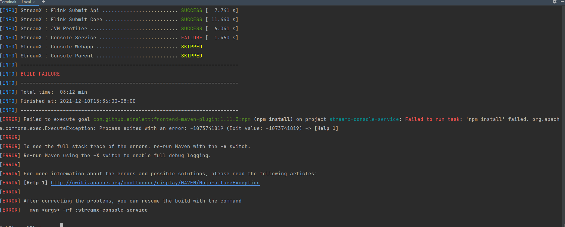Click the 'StreamX : Console Webapp' module name
This screenshot has width=565, height=227.
[x=57, y=47]
